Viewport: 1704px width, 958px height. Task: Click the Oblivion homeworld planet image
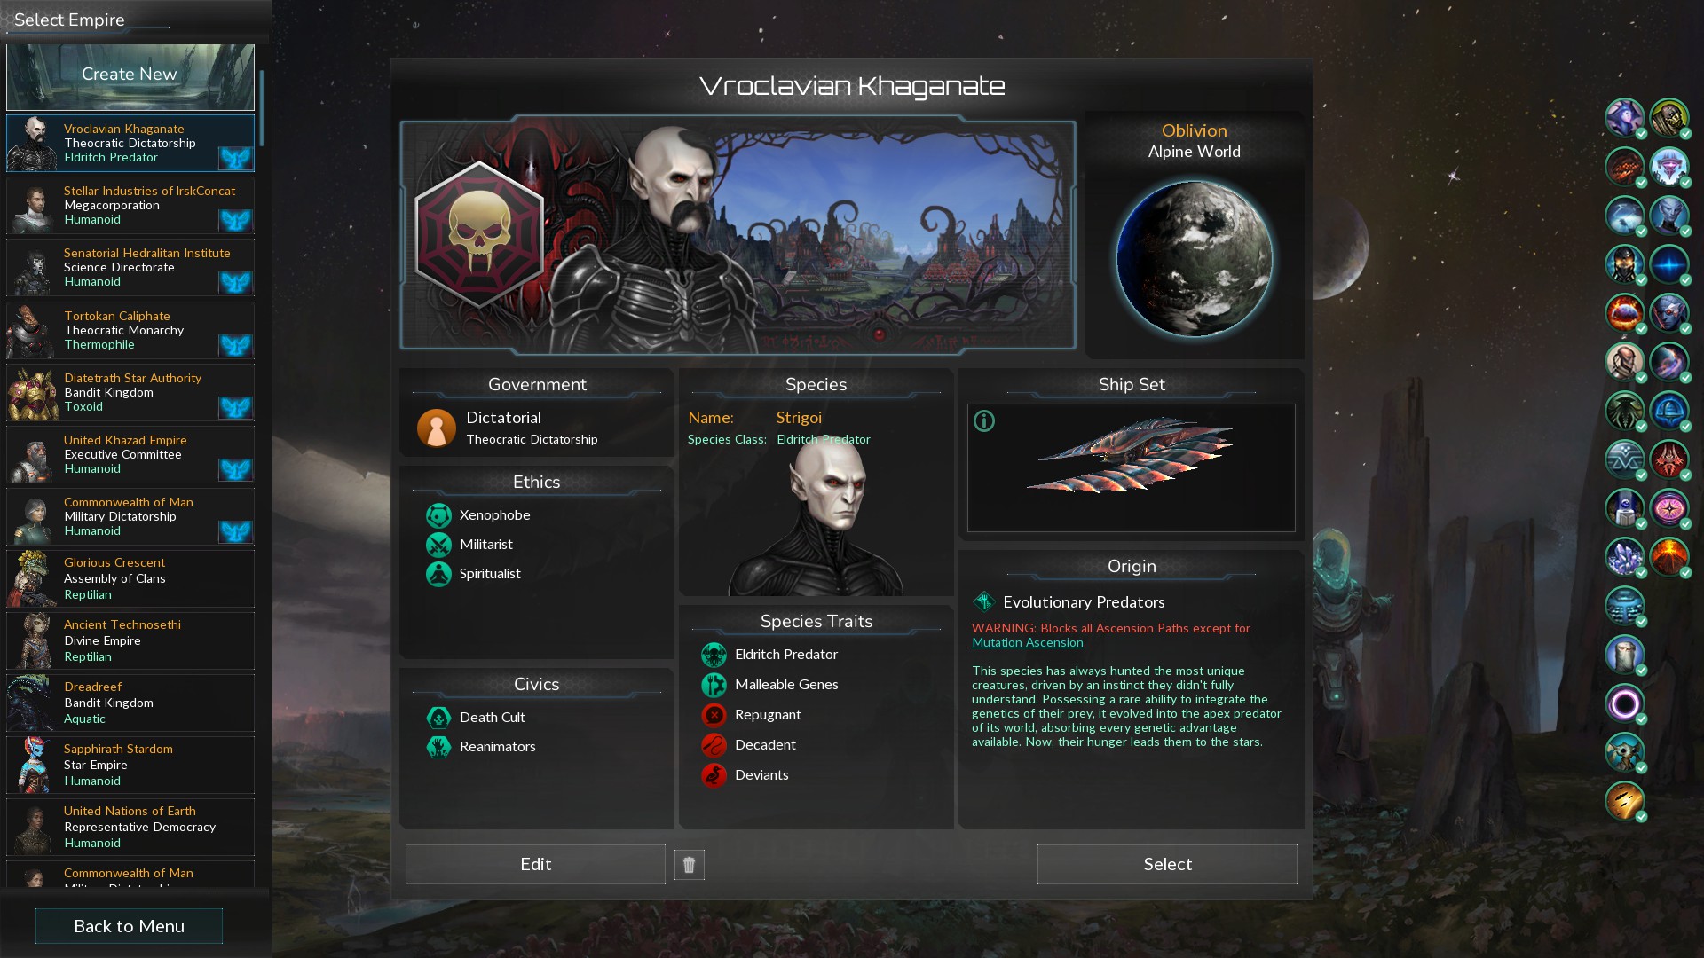1195,259
